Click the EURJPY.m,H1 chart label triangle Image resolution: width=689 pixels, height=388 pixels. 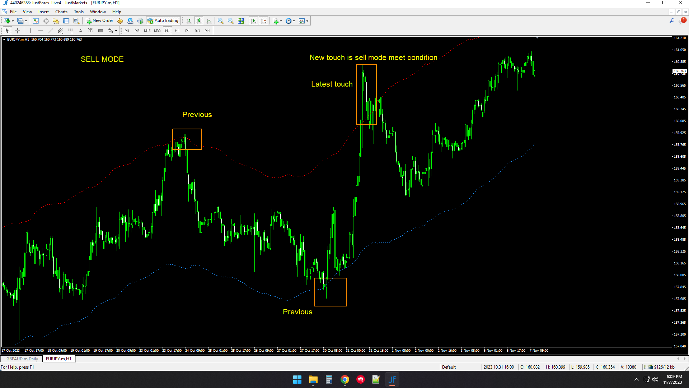[4, 40]
